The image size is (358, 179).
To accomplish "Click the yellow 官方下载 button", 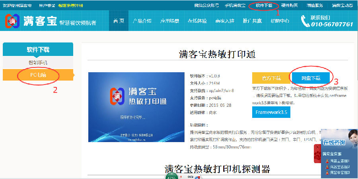I will click(x=271, y=78).
